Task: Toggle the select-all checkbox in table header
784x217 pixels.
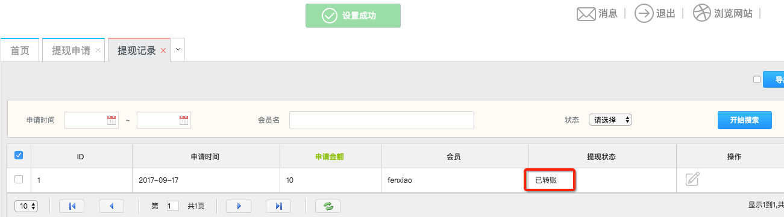Action: (x=19, y=156)
